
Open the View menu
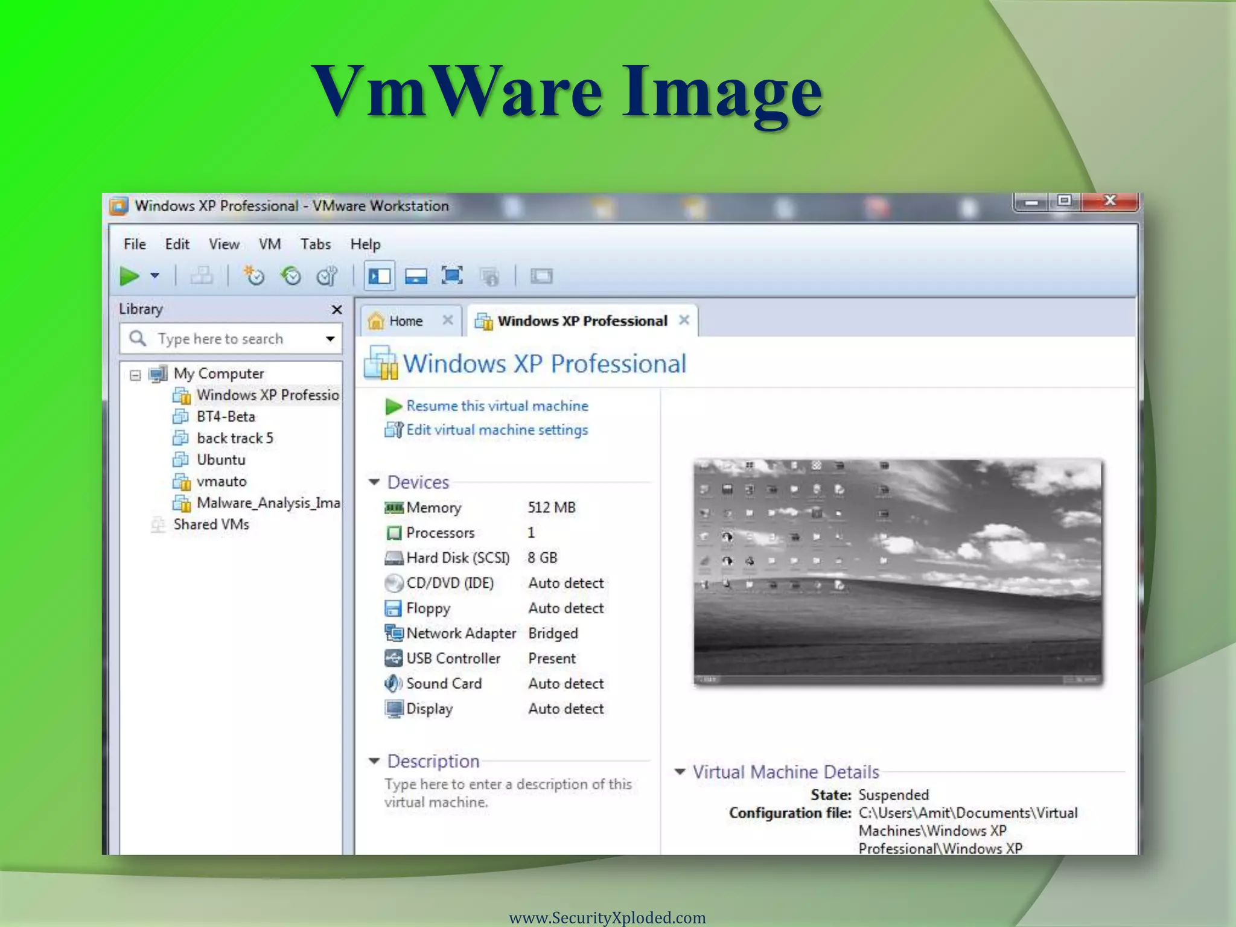224,244
